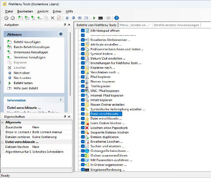Click the Aufgaben panel vertical scrollbar
The image size is (211, 178).
coord(70,64)
